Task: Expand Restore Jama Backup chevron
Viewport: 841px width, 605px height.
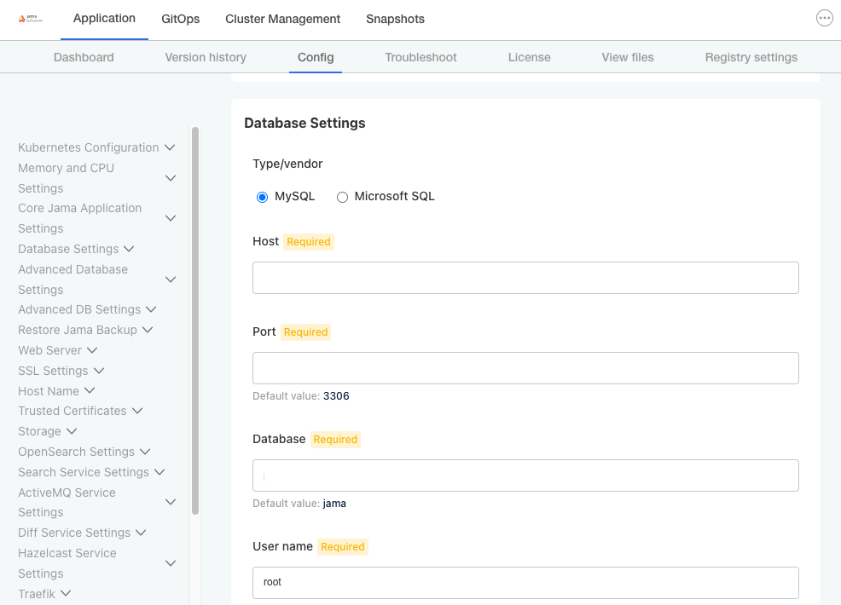Action: pyautogui.click(x=148, y=330)
